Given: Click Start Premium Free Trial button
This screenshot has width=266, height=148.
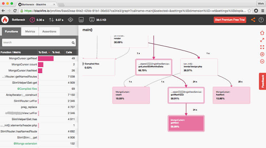Looking at the screenshot, I should [x=230, y=20].
